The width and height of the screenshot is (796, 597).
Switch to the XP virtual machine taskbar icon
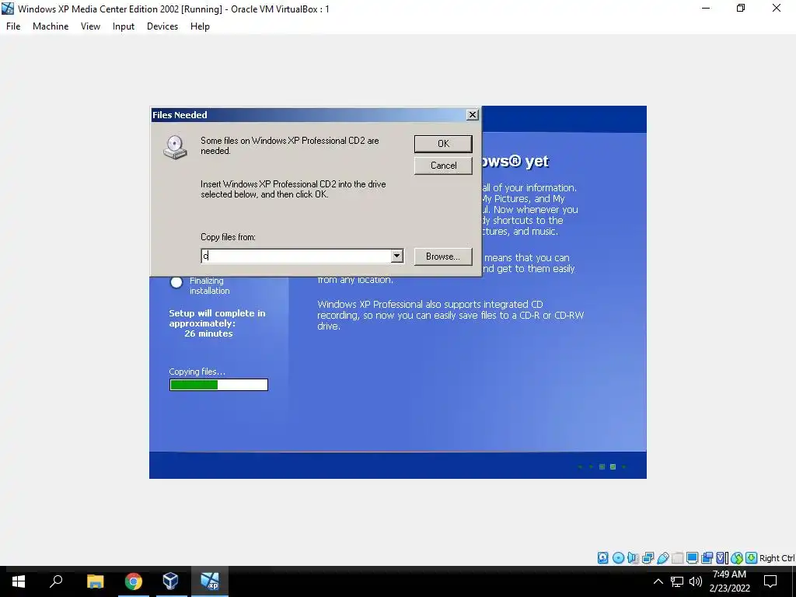coord(210,581)
